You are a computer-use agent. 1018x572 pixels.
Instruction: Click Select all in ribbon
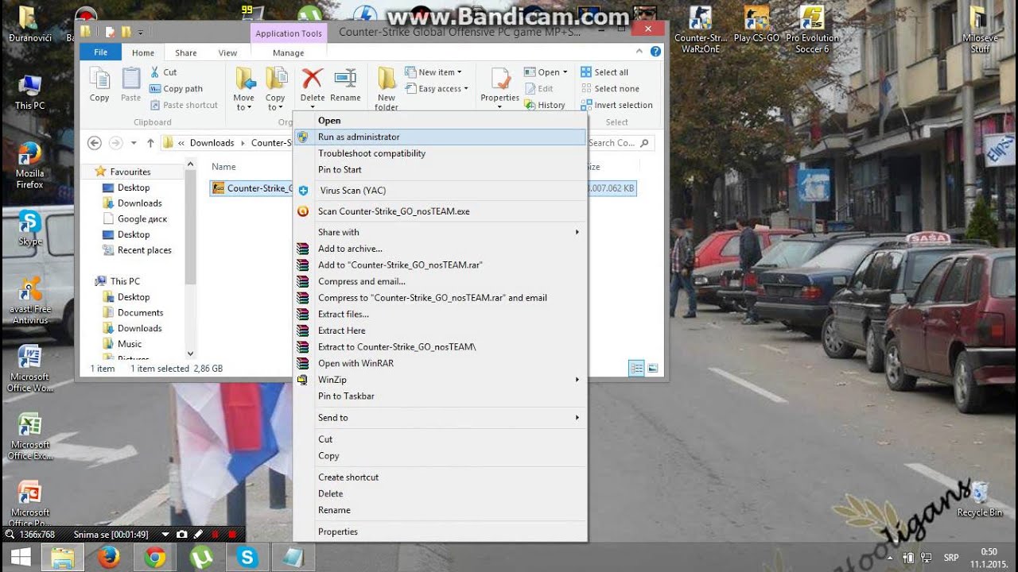[604, 72]
